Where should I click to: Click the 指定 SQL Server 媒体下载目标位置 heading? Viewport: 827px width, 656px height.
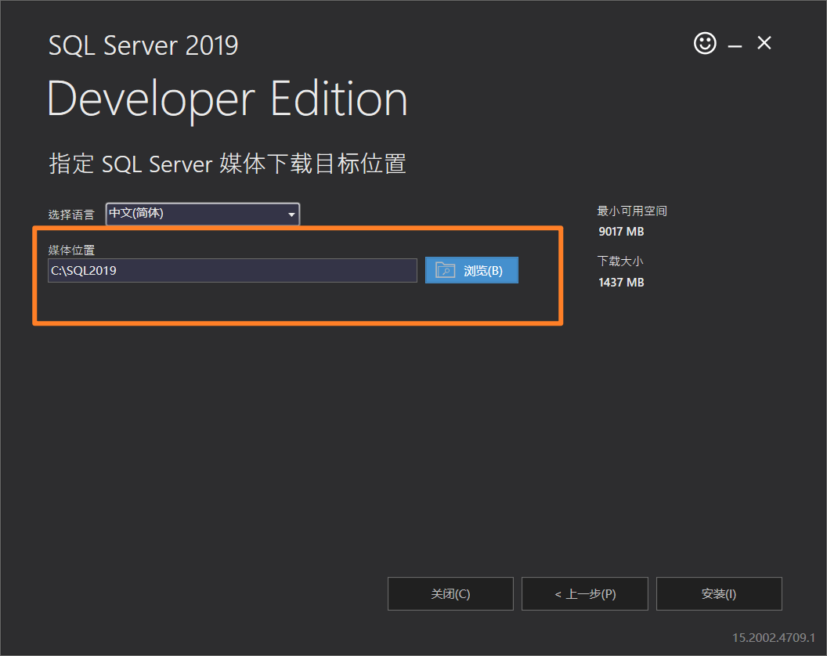coord(227,164)
